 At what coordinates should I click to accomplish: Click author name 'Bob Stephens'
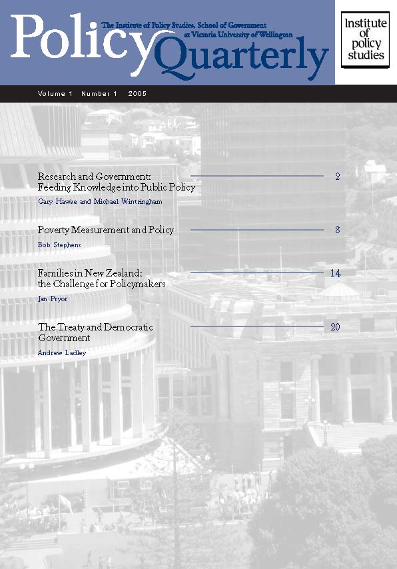click(x=59, y=245)
